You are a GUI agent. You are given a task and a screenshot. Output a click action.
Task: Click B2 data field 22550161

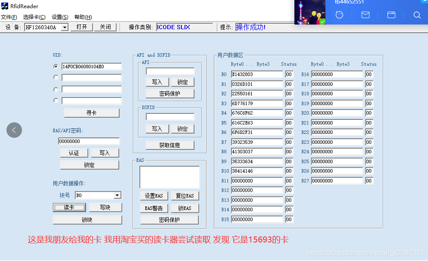[257, 93]
